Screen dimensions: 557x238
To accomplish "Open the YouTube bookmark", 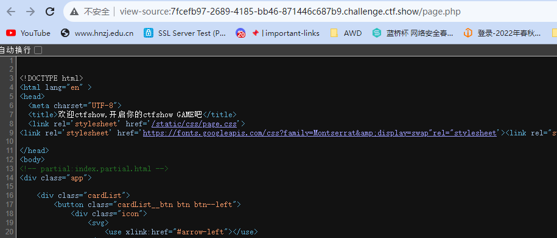I will tap(28, 33).
